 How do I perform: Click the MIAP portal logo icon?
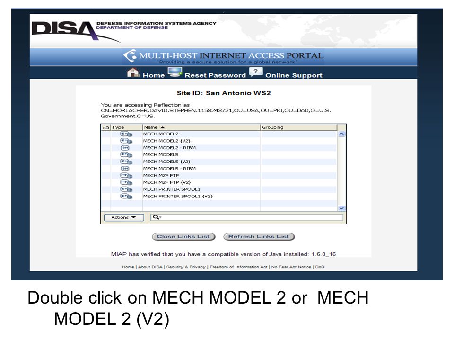point(130,56)
